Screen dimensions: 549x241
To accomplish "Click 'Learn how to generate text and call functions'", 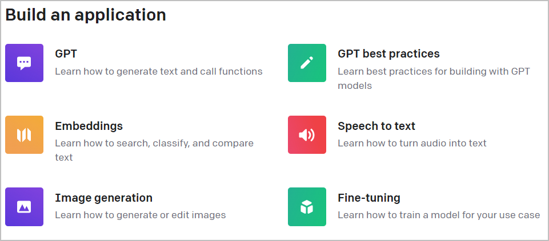I will point(159,72).
